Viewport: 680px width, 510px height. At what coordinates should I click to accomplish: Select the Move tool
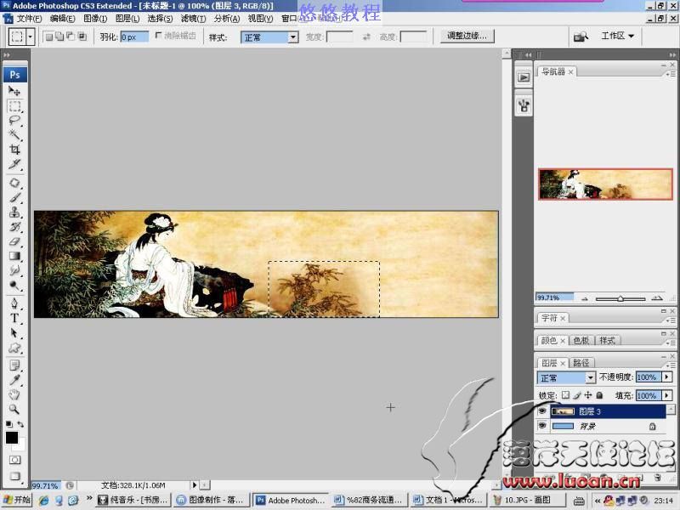pos(14,91)
